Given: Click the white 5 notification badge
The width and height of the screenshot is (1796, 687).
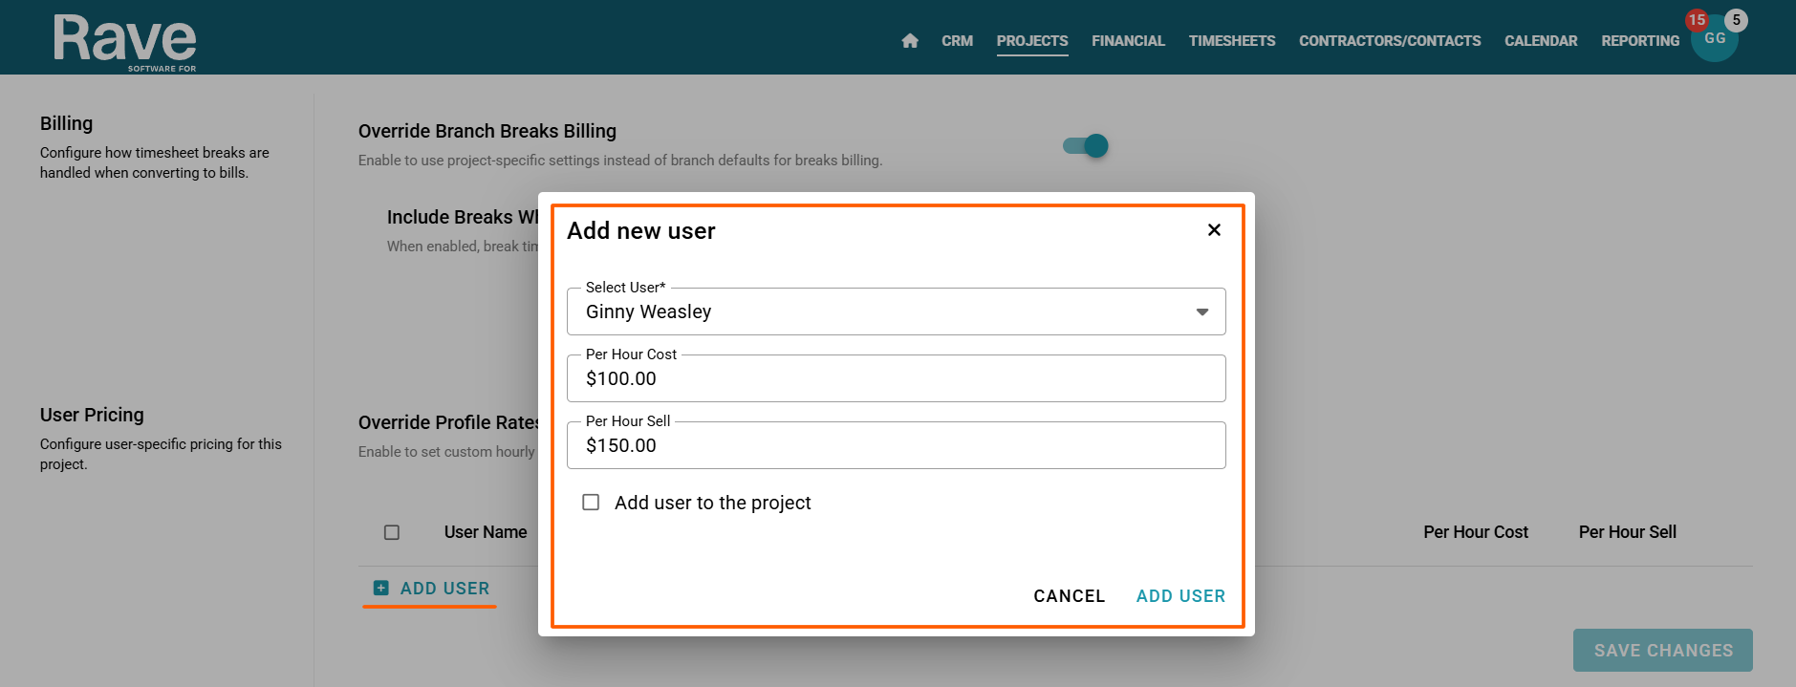Looking at the screenshot, I should point(1737,19).
